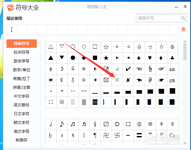
Task: Switch to 标点符号 category
Action: (x=21, y=52)
